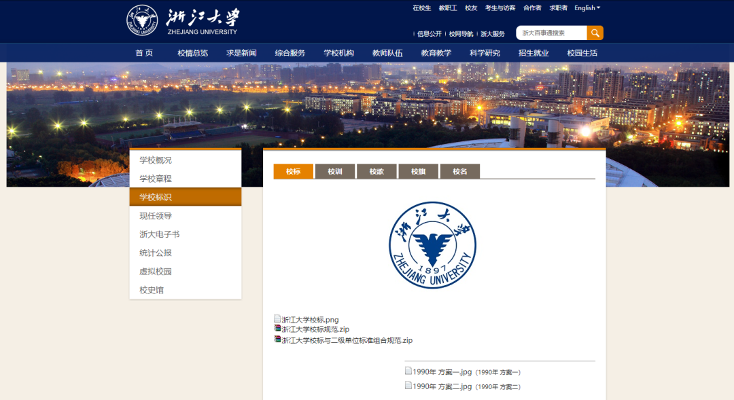Click the 校友 top link

471,8
